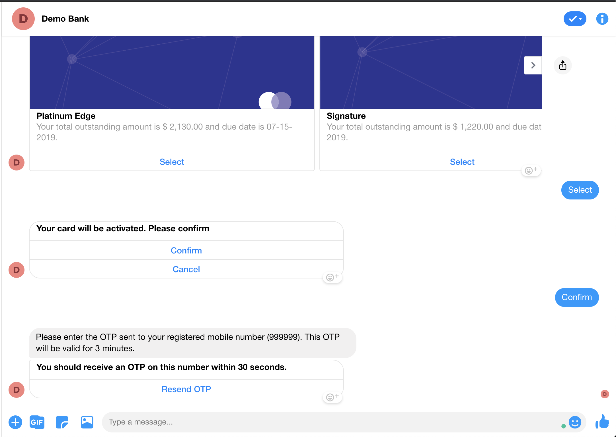Expand next card in carousel

[533, 65]
